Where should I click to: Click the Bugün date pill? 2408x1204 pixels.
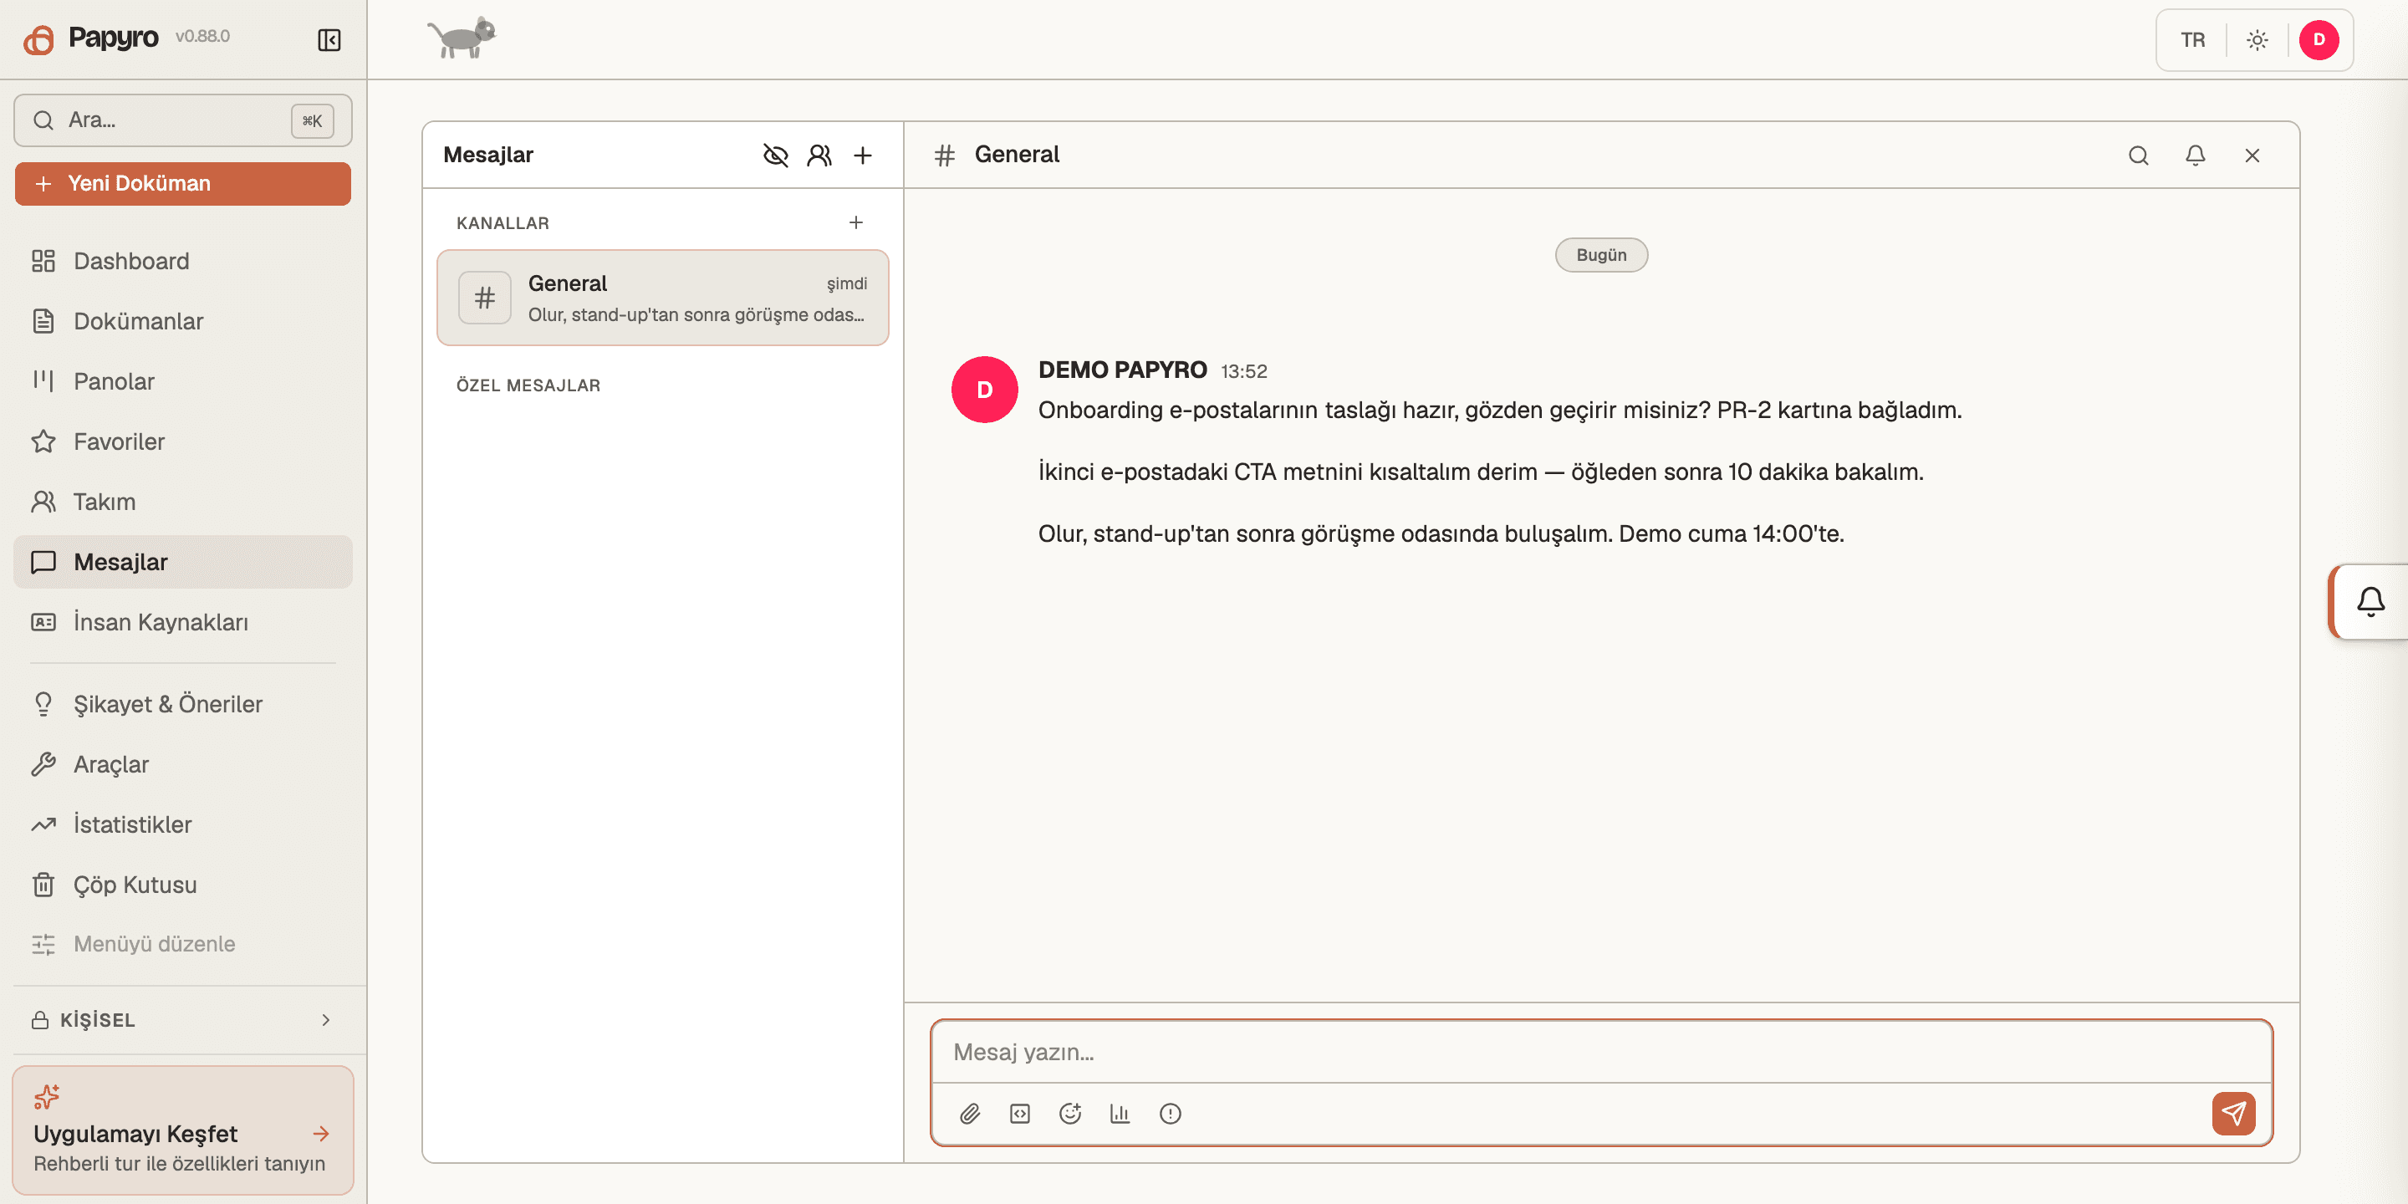[x=1600, y=255]
